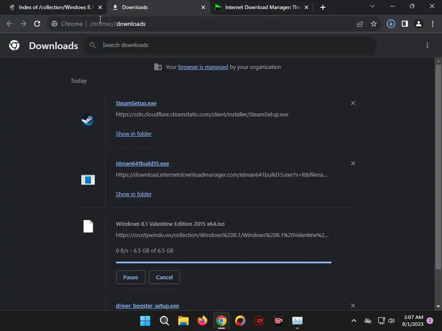Open taskbar Search
Viewport: 442px width, 331px height.
164,321
